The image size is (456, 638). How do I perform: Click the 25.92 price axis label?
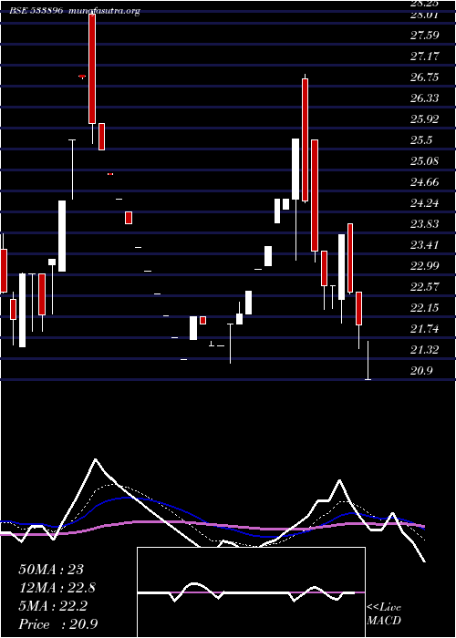[424, 119]
